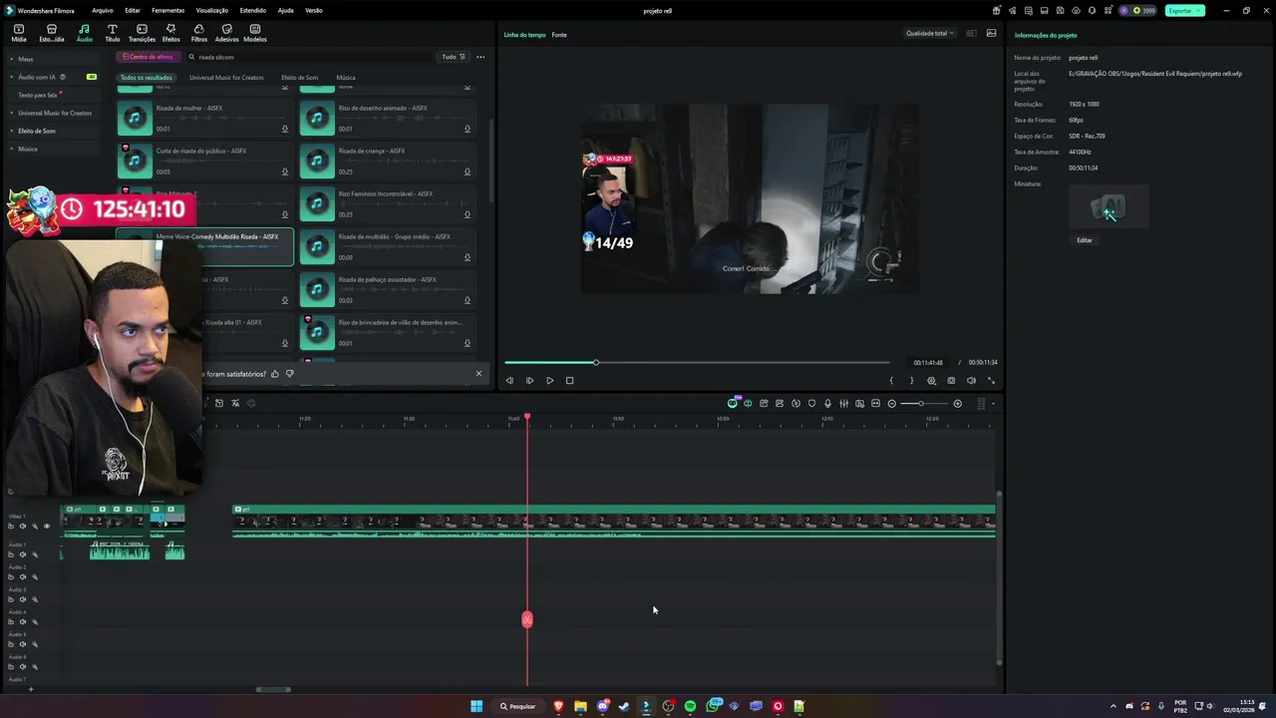The image size is (1276, 718).
Task: Download Risada de criança - AISFX sound
Action: [467, 172]
